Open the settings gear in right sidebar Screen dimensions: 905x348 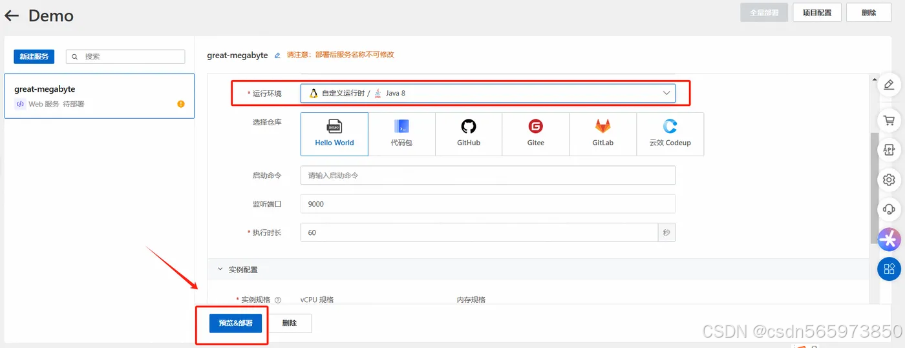889,179
